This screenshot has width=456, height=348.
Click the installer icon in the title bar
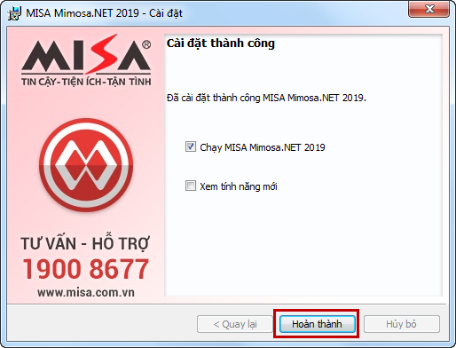coord(14,13)
